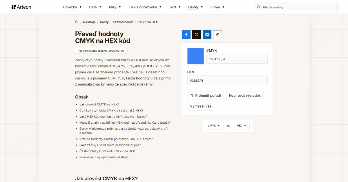348x182 pixels.
Task: Open 'Jak převést CMYK na HEX?' contents link
Action: [99, 104]
